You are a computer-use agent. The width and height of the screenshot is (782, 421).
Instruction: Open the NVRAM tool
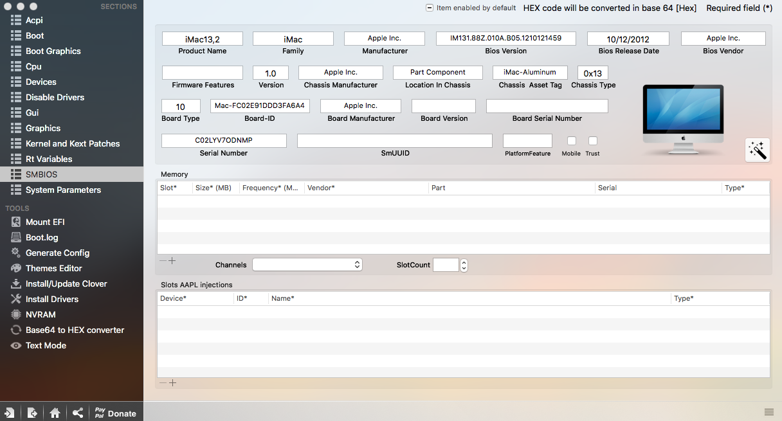pos(71,314)
